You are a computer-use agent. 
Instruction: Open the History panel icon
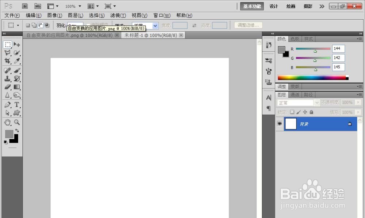click(269, 45)
